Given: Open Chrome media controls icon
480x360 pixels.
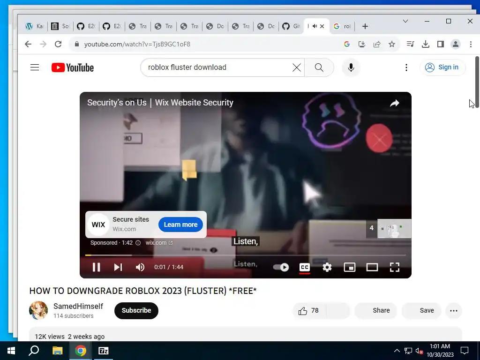Looking at the screenshot, I should click(x=410, y=44).
